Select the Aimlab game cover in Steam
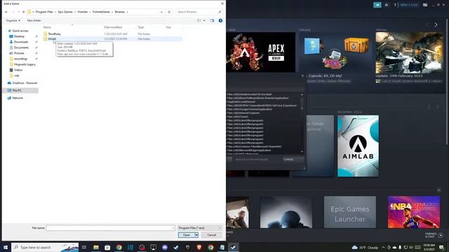The image size is (449, 252). tap(358, 146)
